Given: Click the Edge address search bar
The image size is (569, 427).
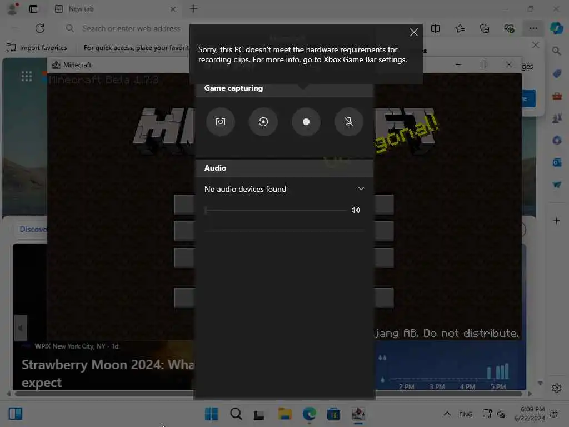Looking at the screenshot, I should (x=131, y=28).
